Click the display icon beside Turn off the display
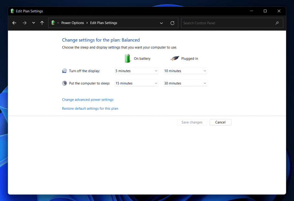Screen dimensions: 294x201 pos(64,70)
